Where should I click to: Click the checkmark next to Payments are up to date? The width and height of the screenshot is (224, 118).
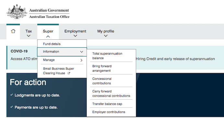[12, 107]
